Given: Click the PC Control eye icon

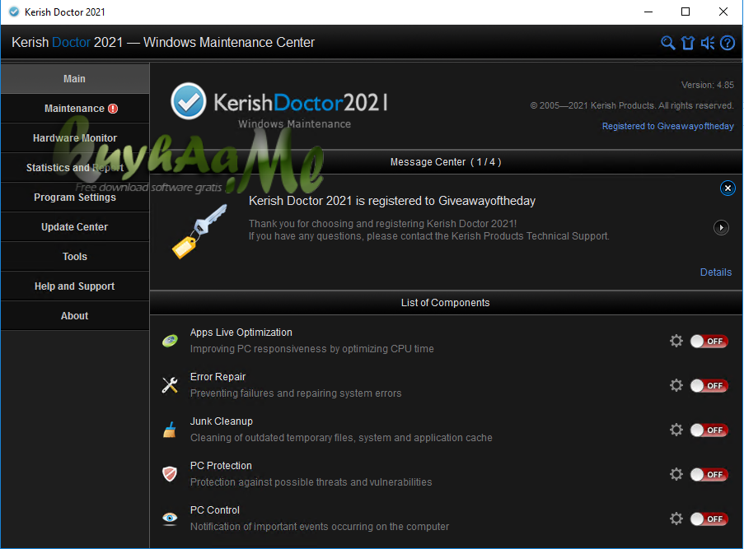Looking at the screenshot, I should (x=170, y=519).
